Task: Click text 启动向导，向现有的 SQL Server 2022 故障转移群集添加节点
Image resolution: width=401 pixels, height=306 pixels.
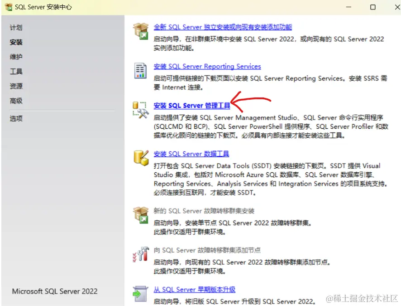Action: pos(242,262)
